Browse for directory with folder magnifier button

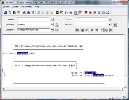[x=57, y=30]
